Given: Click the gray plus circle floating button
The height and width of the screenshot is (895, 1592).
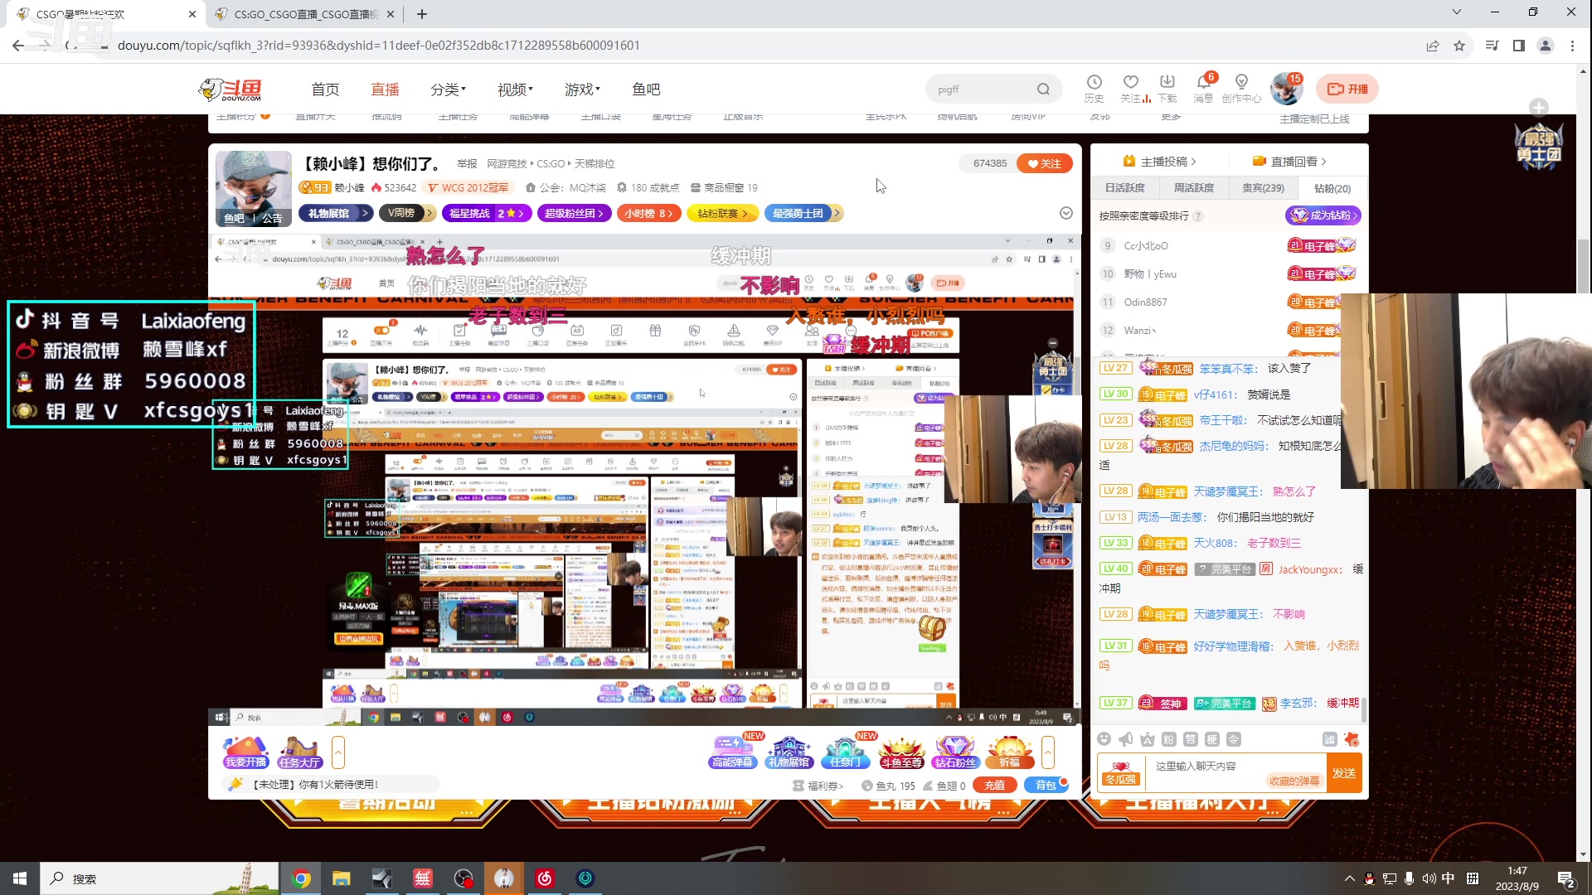Looking at the screenshot, I should 1539,107.
